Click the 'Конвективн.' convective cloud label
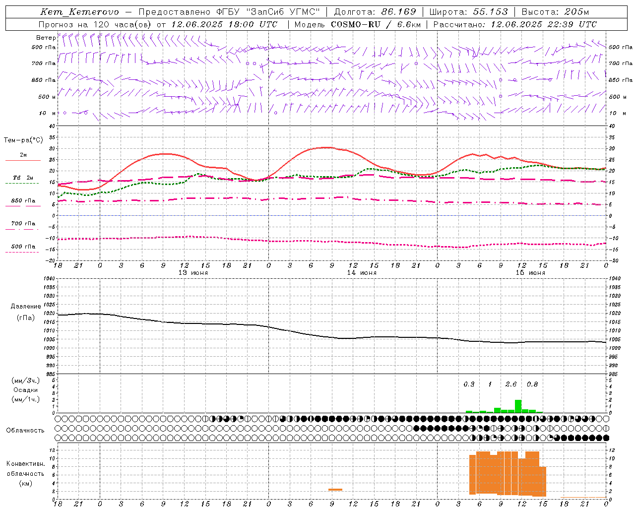The width and height of the screenshot is (635, 508). [26, 464]
